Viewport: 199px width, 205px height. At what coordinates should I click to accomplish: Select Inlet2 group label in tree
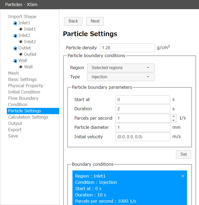[x=24, y=35]
